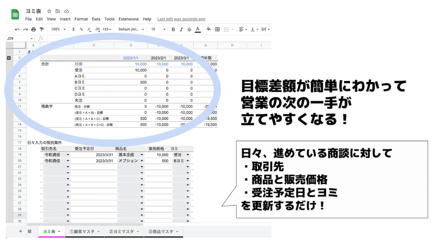Click the document title ヨミ表
This screenshot has height=243, width=431.
tap(34, 11)
